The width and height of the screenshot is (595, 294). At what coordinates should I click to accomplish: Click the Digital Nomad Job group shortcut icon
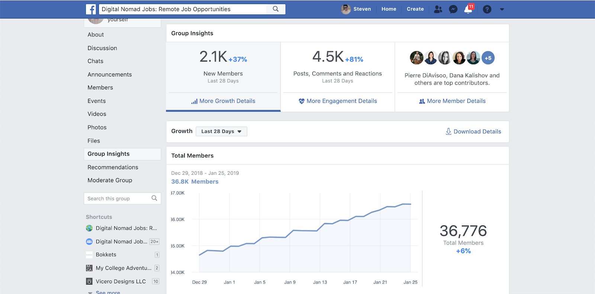tap(89, 242)
